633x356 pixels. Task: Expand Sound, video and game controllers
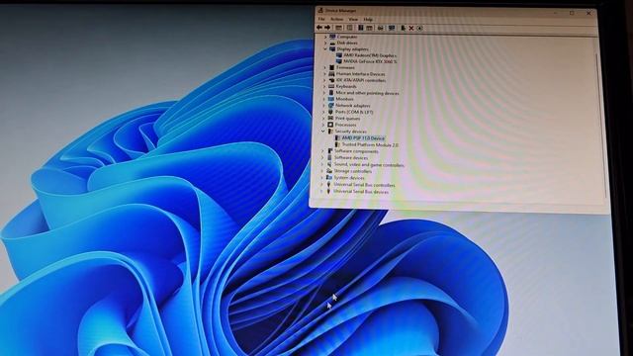point(322,164)
